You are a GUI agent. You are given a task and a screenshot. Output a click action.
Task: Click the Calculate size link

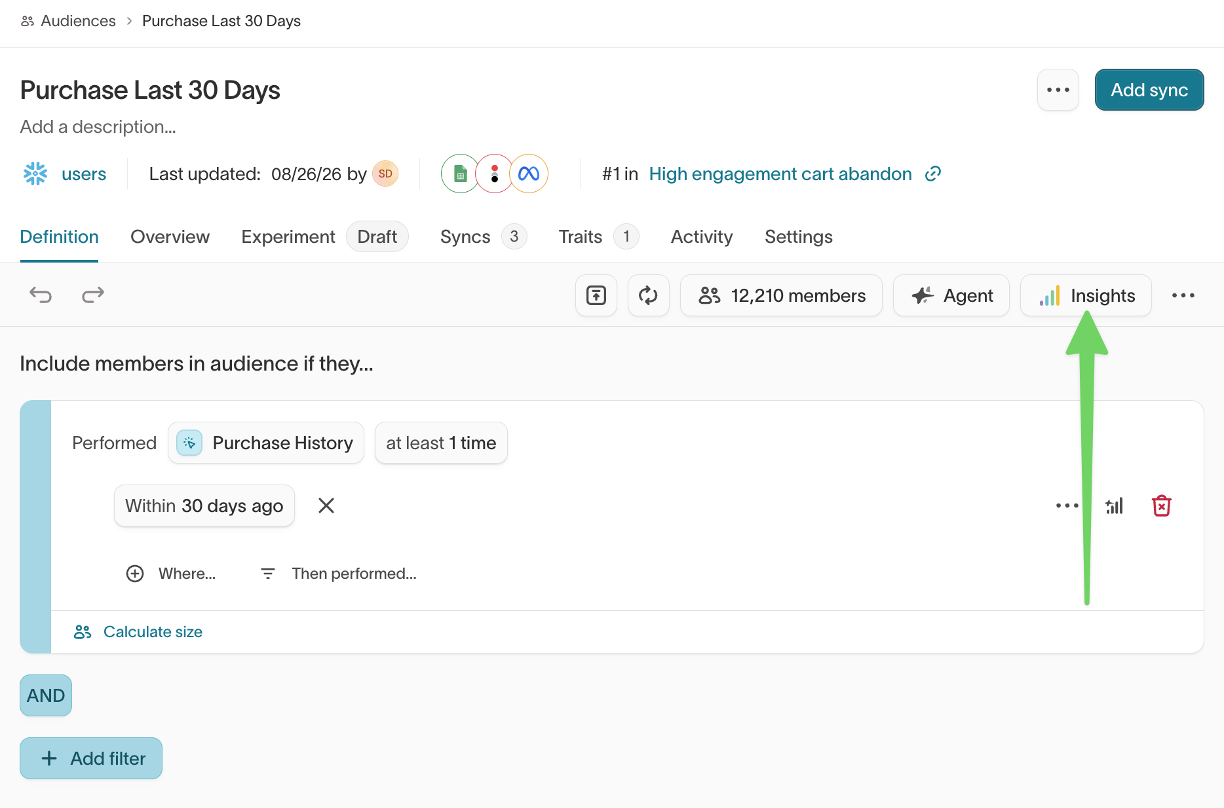pos(138,632)
